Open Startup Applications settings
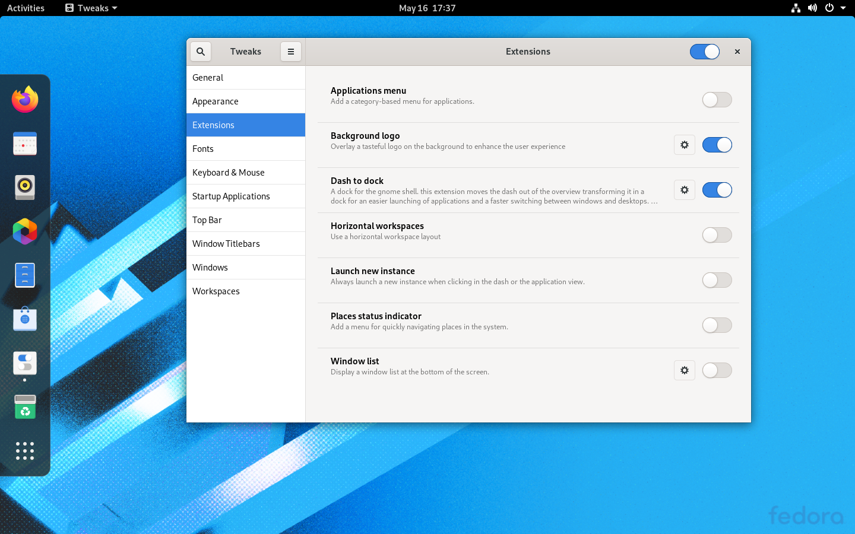Viewport: 855px width, 534px height. [246, 196]
